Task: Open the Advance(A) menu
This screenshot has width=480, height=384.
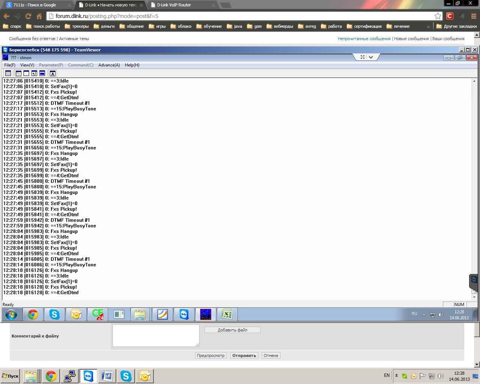Action: 109,65
